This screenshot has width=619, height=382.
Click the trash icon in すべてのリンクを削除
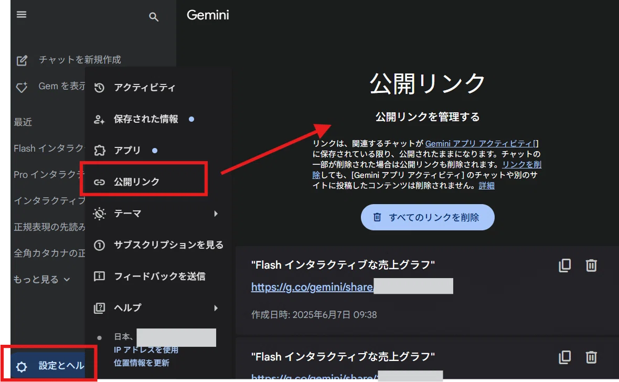point(377,217)
